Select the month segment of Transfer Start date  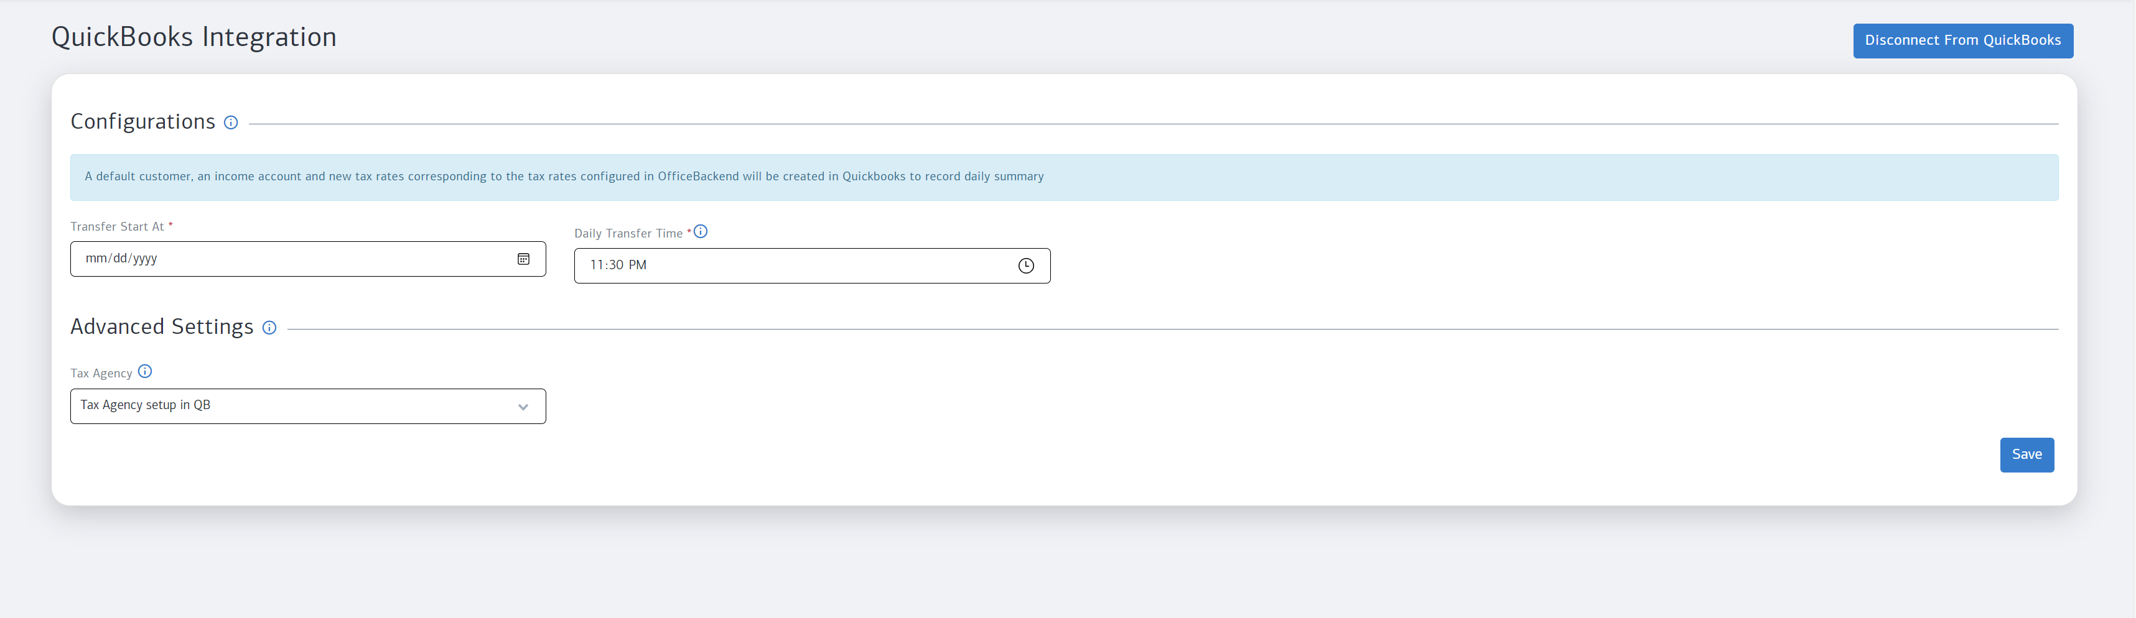(x=96, y=259)
